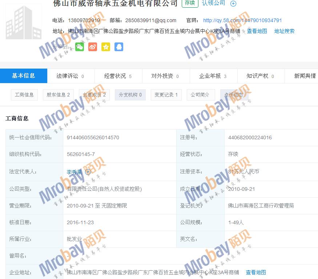Click the 公司简介 button
318x279 pixels.
tap(200, 95)
